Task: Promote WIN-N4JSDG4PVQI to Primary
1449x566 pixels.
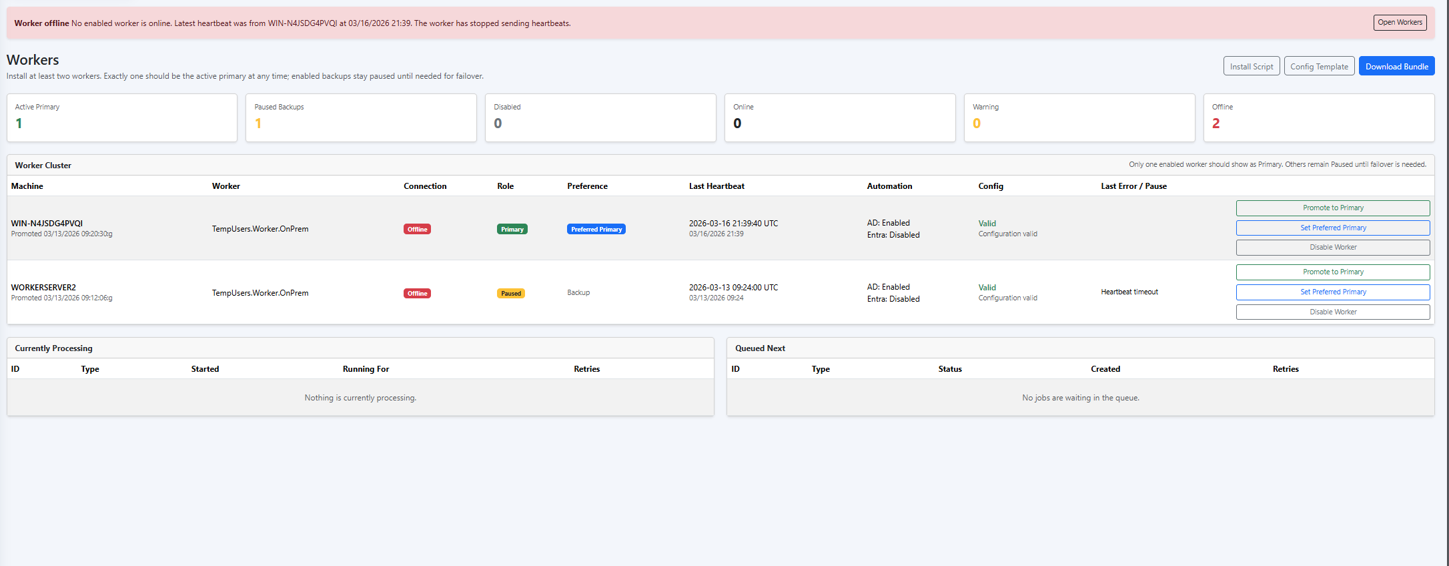Action: tap(1332, 208)
